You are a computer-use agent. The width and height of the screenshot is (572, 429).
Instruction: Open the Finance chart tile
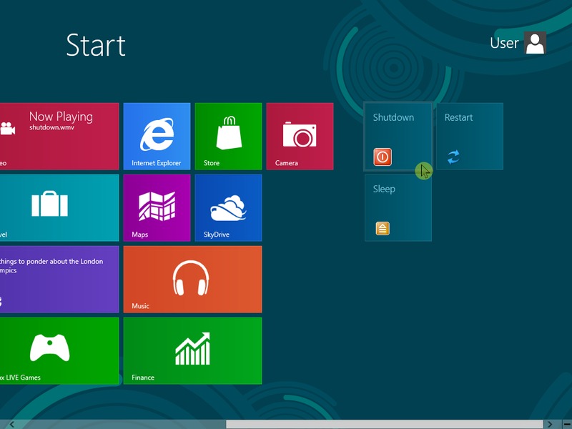pyautogui.click(x=192, y=350)
